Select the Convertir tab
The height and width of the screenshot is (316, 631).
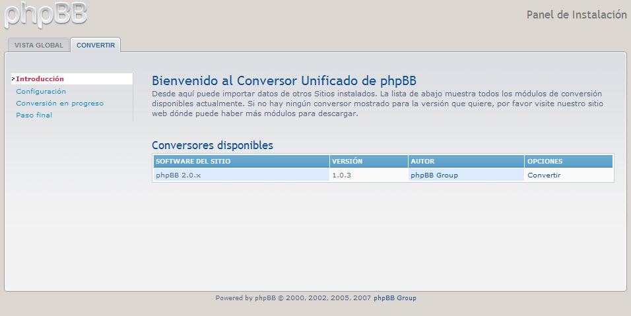[x=95, y=46]
